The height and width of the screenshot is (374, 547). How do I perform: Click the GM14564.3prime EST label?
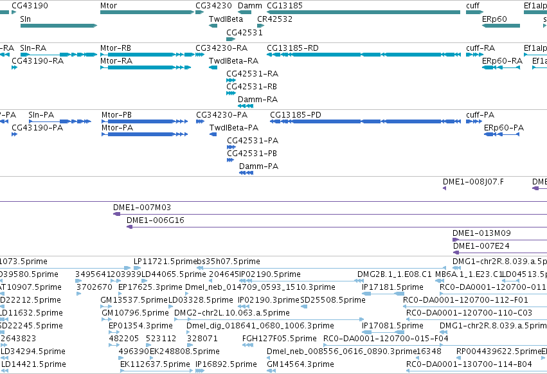click(300, 364)
